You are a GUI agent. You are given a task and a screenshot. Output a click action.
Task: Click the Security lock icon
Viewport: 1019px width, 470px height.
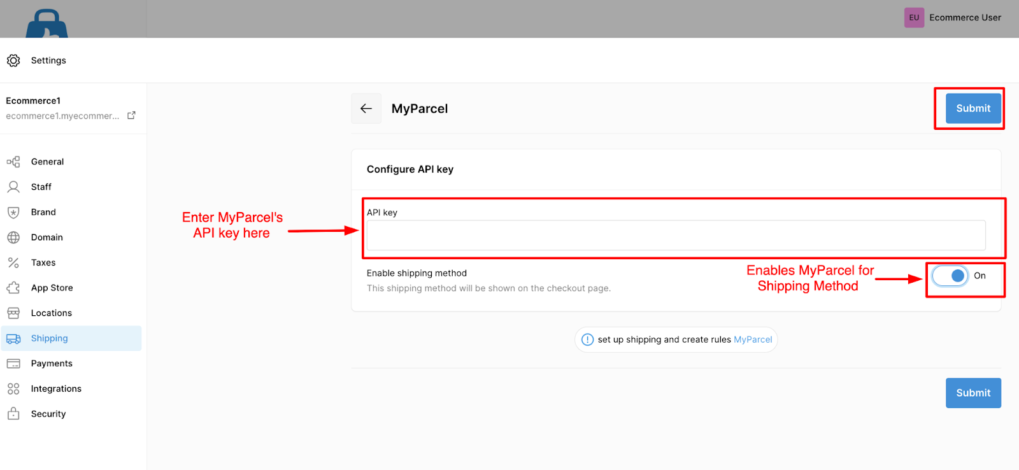13,414
